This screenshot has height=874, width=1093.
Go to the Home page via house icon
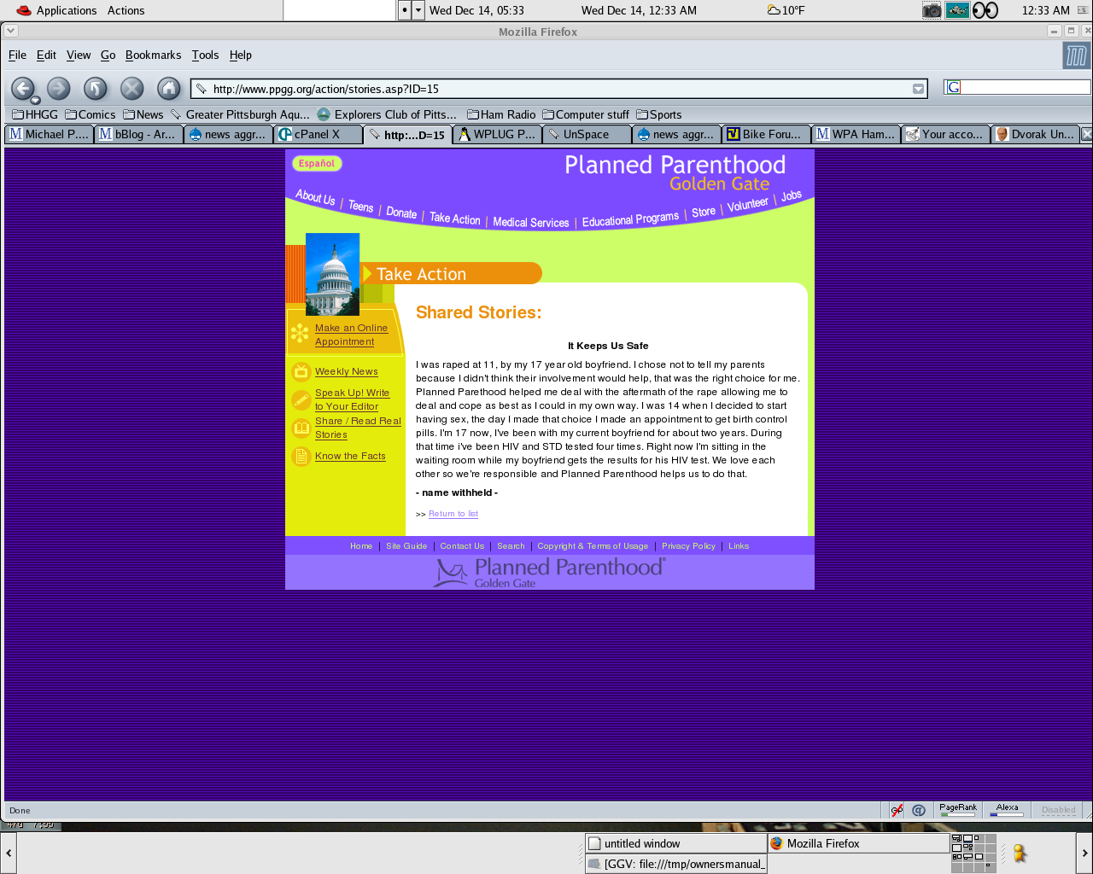(x=169, y=88)
